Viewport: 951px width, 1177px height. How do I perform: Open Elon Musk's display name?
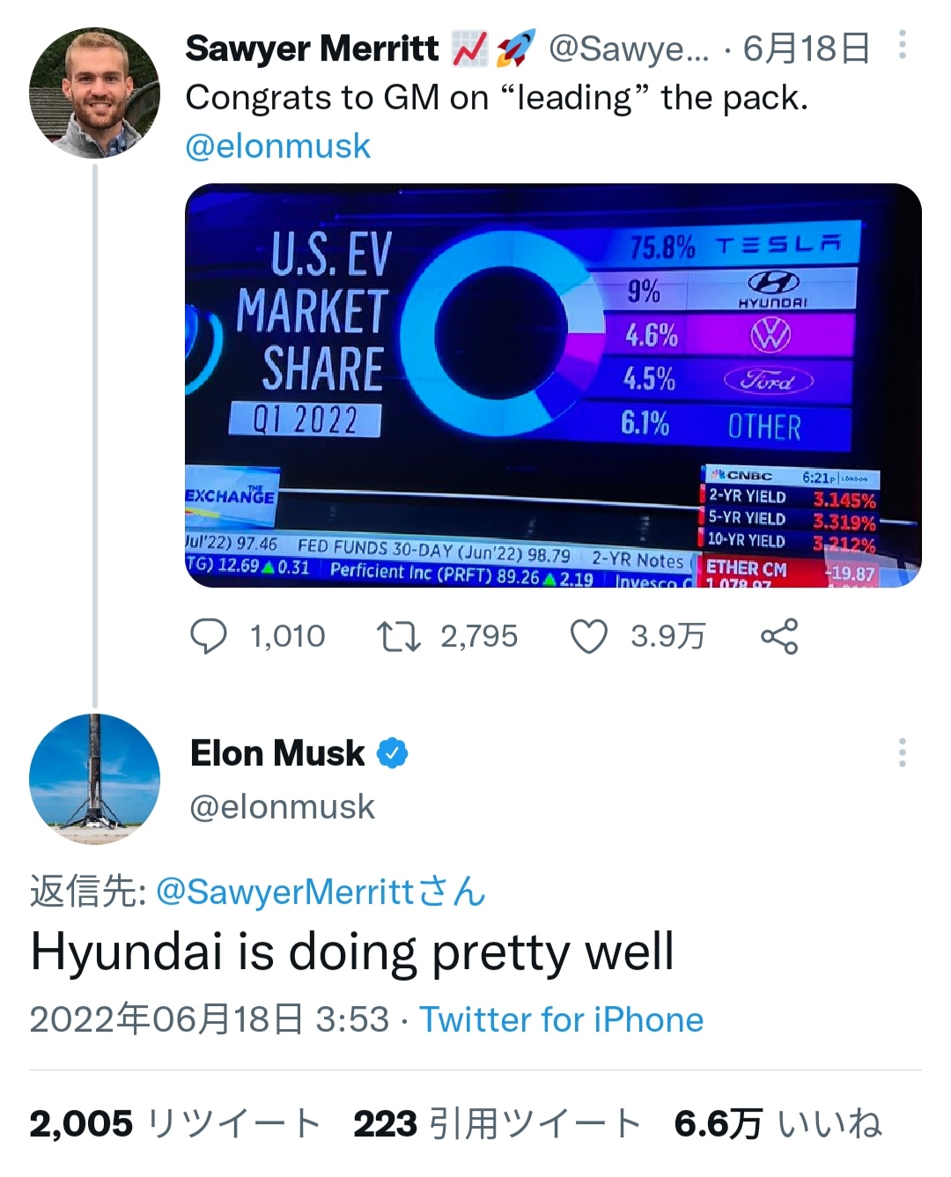277,753
